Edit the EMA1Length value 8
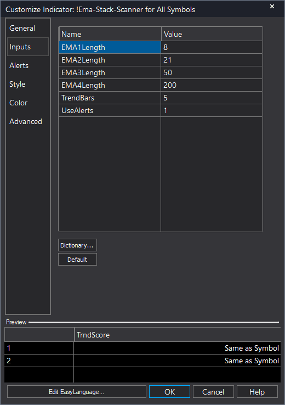 click(x=212, y=47)
